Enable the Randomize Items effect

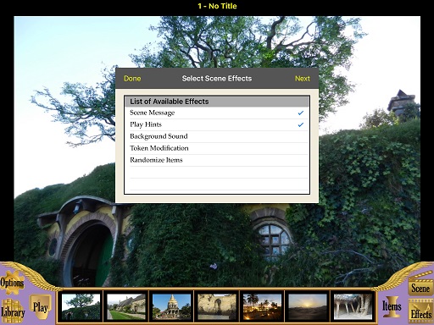tap(217, 160)
